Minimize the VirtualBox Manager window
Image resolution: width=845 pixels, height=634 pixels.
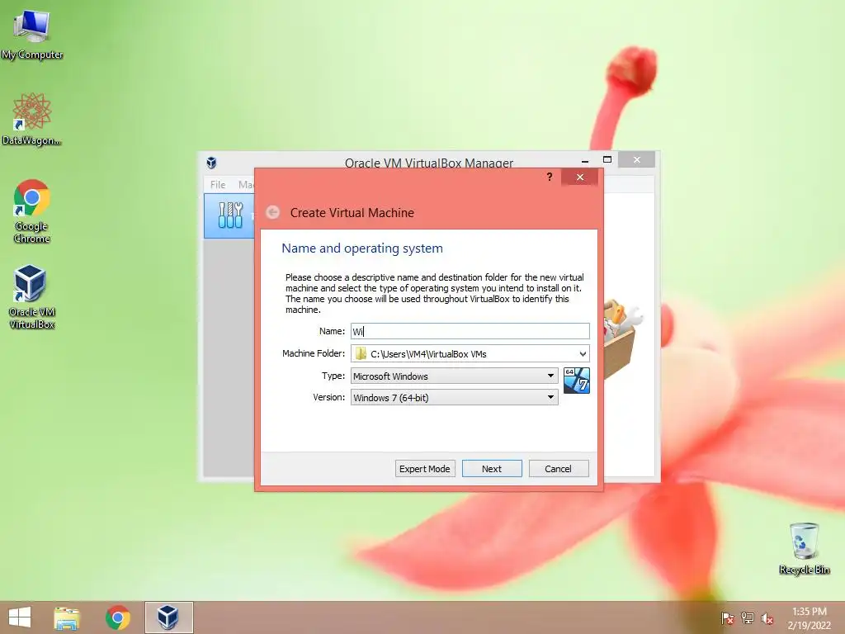(x=585, y=160)
